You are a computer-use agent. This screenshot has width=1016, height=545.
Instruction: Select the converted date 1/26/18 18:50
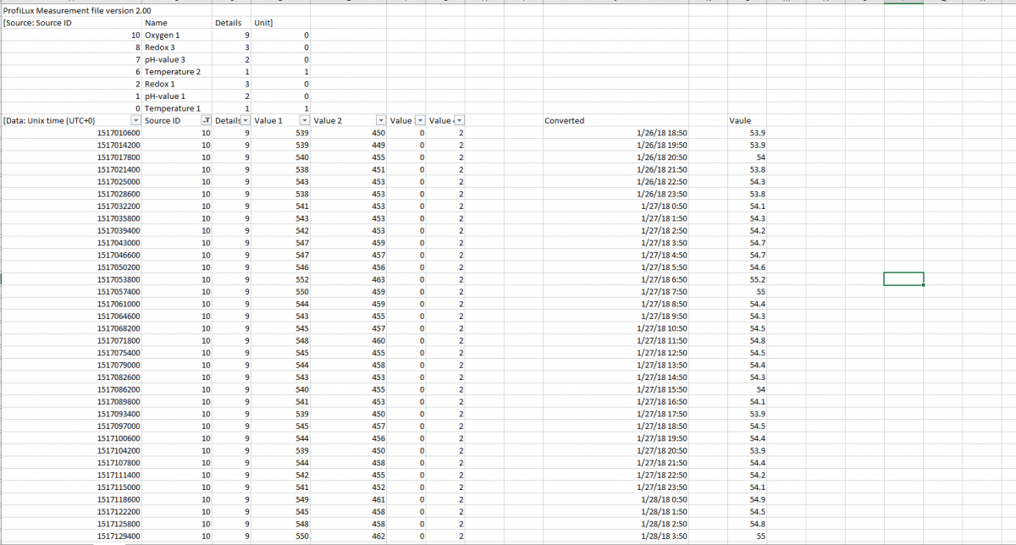(616, 133)
